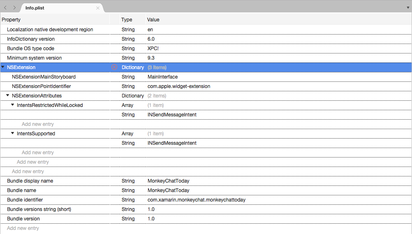Remove the NSExtension entry with red icon
412x234 pixels.
point(114,67)
